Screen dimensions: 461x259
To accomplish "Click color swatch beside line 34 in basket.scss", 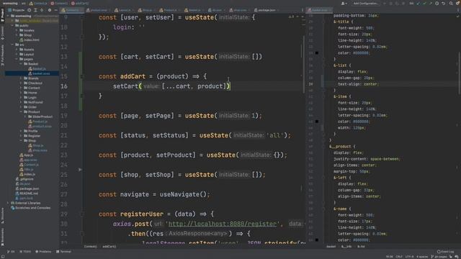I will [317, 53].
